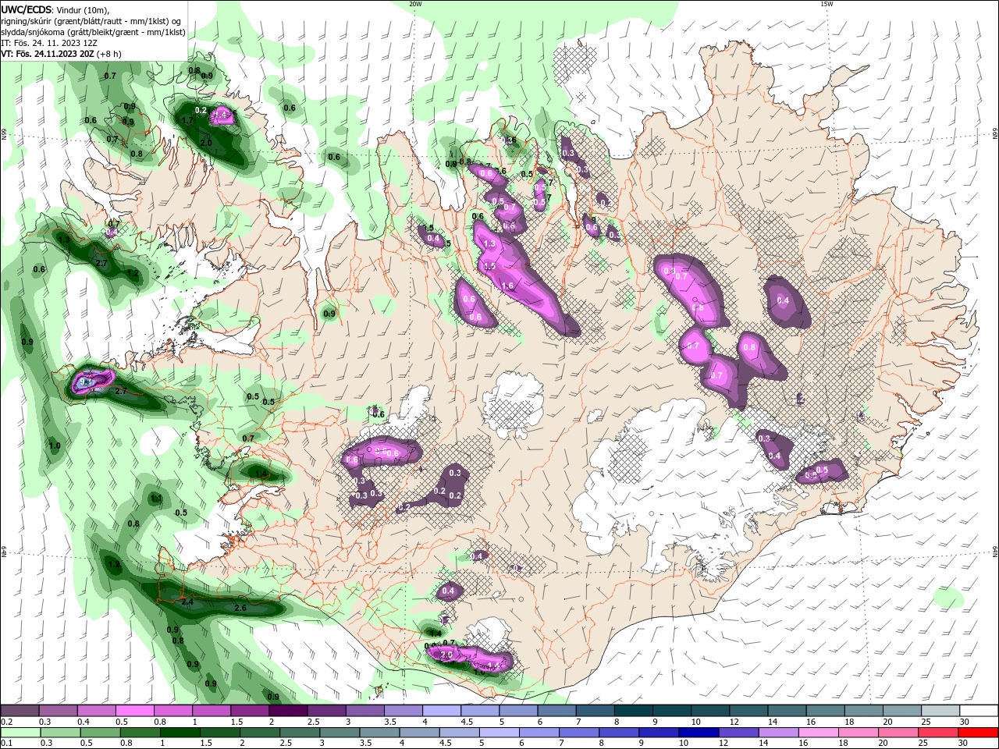Click the '15W' longitude label
The width and height of the screenshot is (999, 749).
(x=827, y=4)
